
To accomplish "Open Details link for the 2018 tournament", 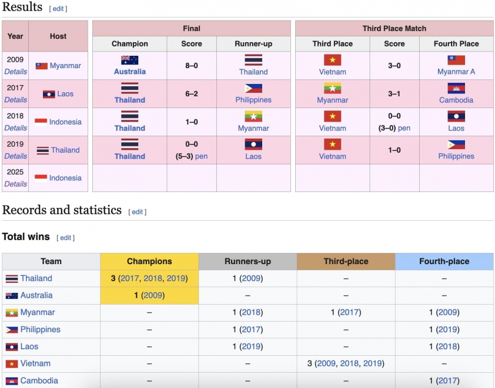I will point(15,129).
